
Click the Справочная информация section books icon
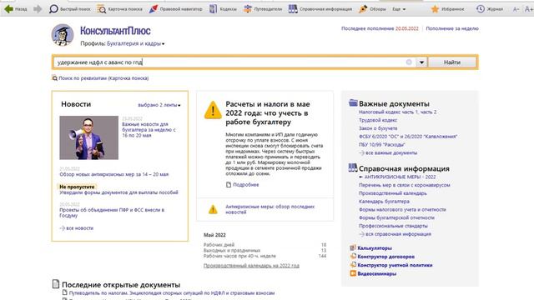pos(353,167)
